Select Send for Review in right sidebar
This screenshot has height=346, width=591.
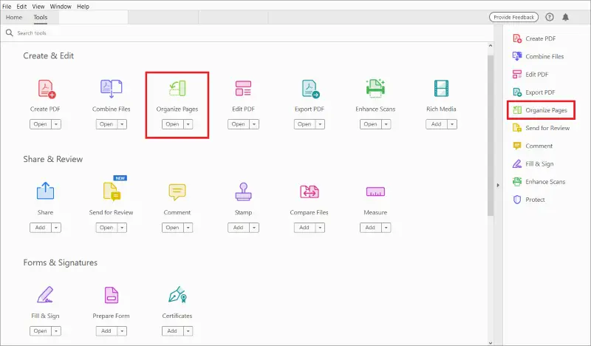542,128
